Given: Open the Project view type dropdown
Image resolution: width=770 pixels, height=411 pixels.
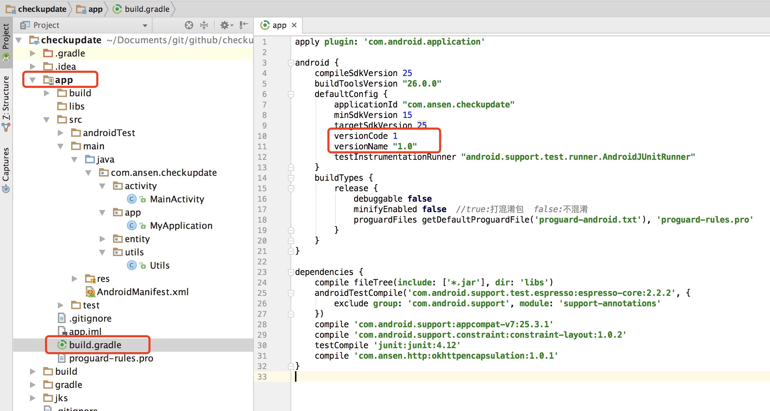Looking at the screenshot, I should pyautogui.click(x=145, y=25).
